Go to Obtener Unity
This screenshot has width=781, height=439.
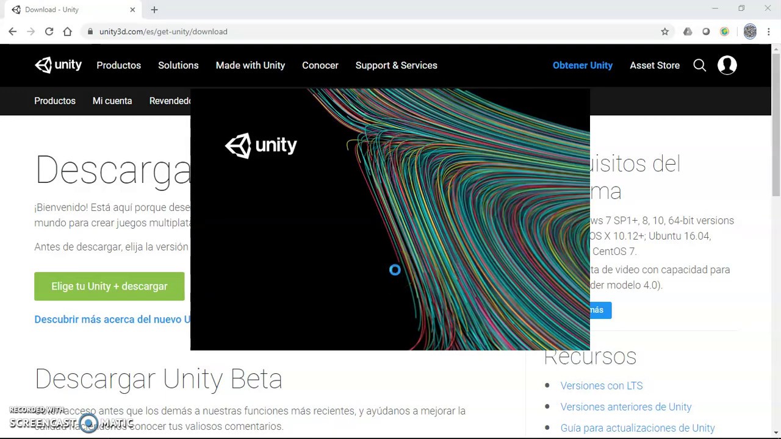click(x=583, y=65)
